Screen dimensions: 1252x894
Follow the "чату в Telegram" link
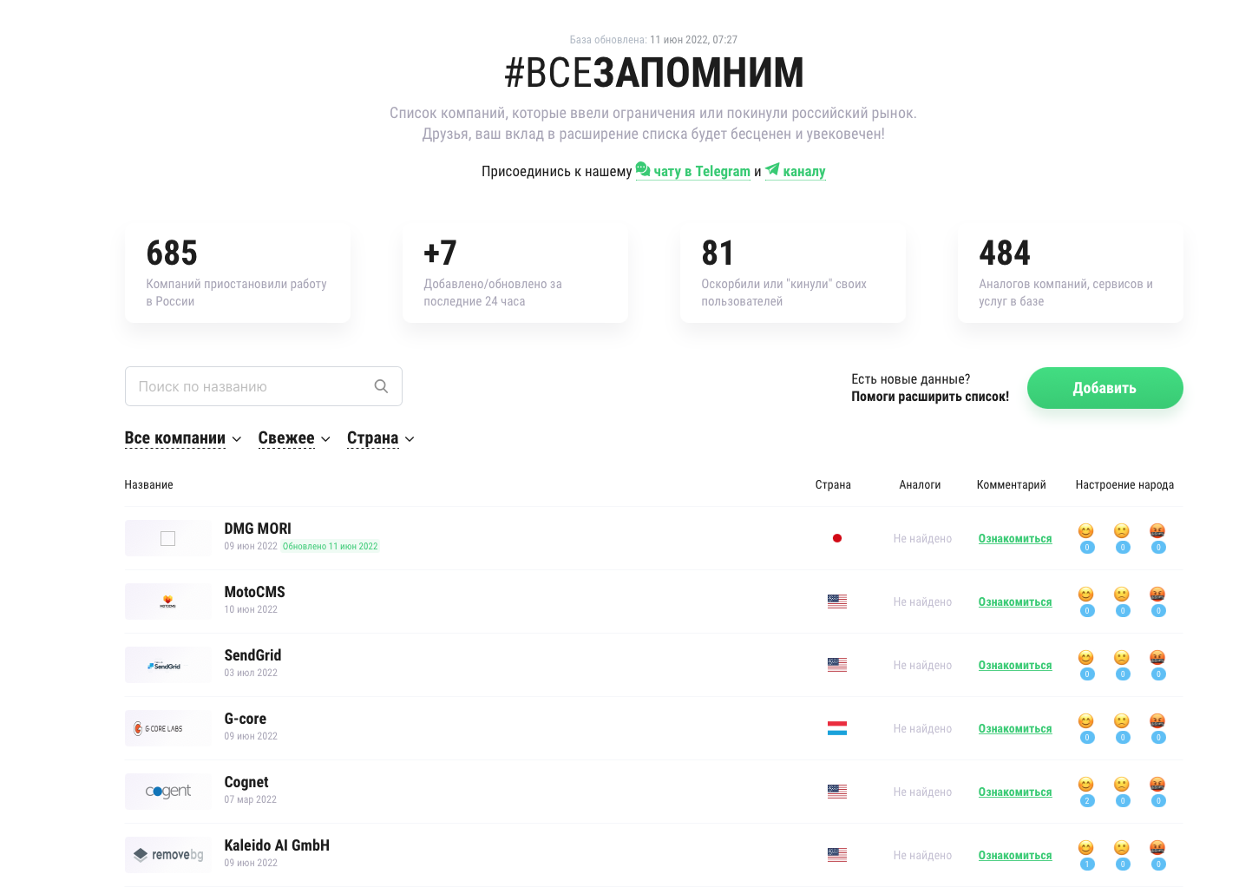click(701, 172)
